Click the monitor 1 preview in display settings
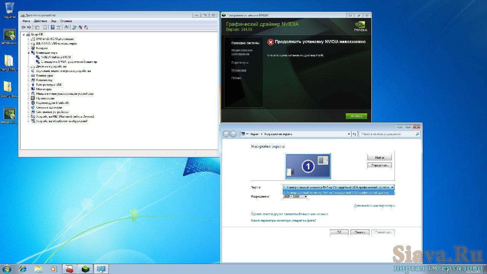487x274 pixels. (x=308, y=166)
